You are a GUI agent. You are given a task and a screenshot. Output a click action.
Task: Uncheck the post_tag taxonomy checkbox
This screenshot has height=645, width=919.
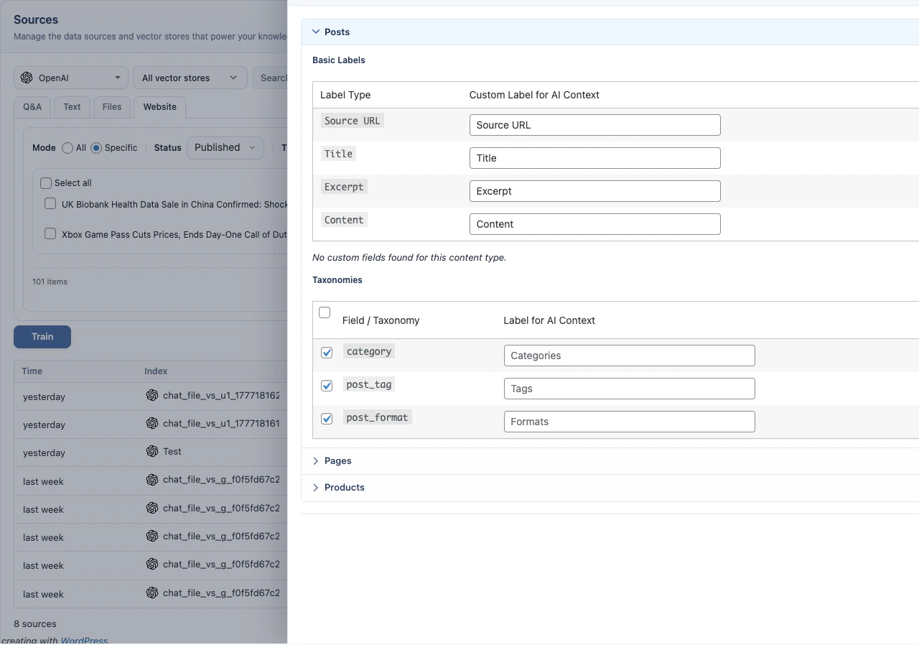point(327,386)
